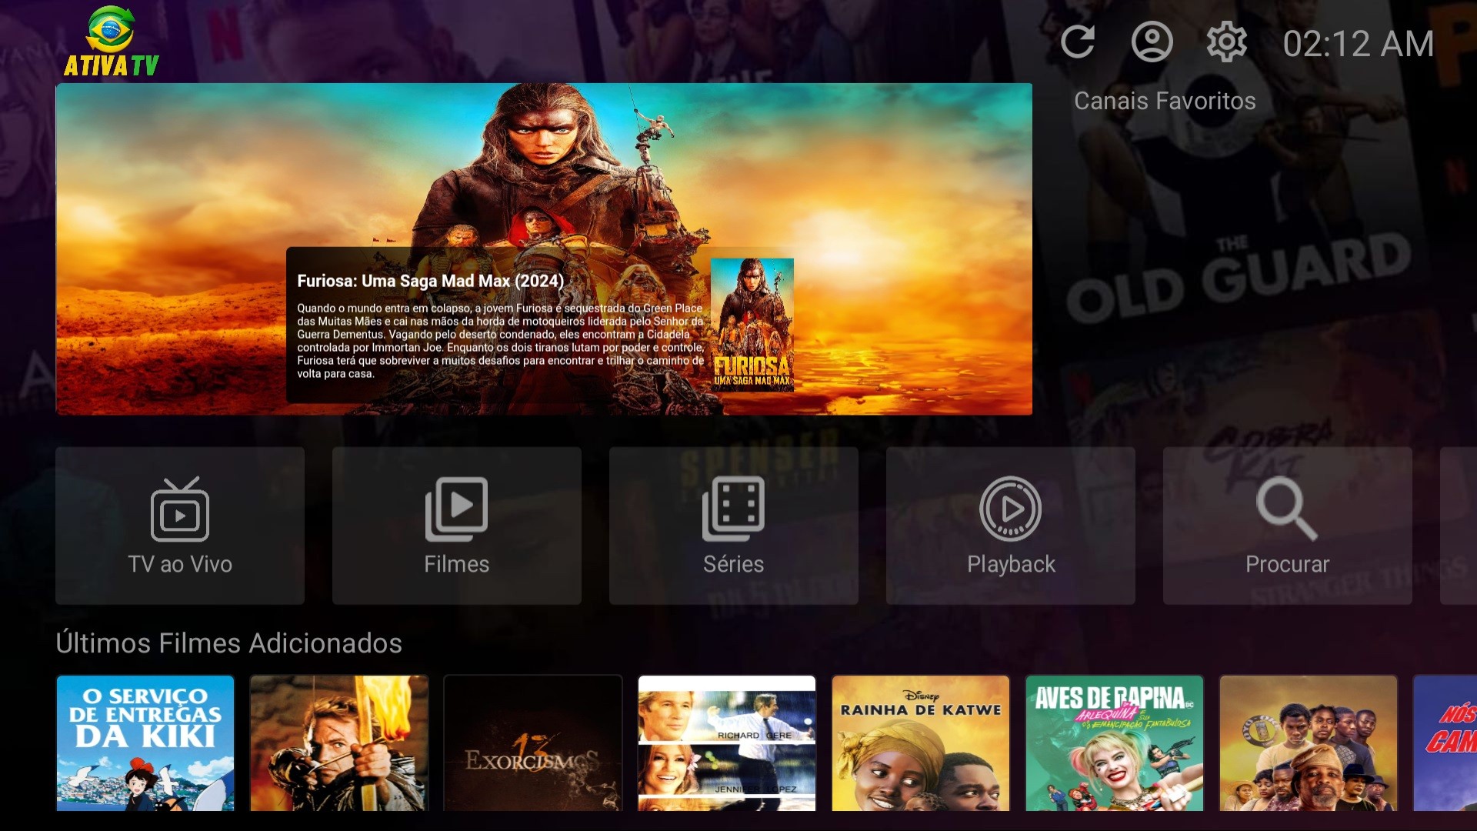
Task: Open the Filmes tile
Action: pos(457,526)
